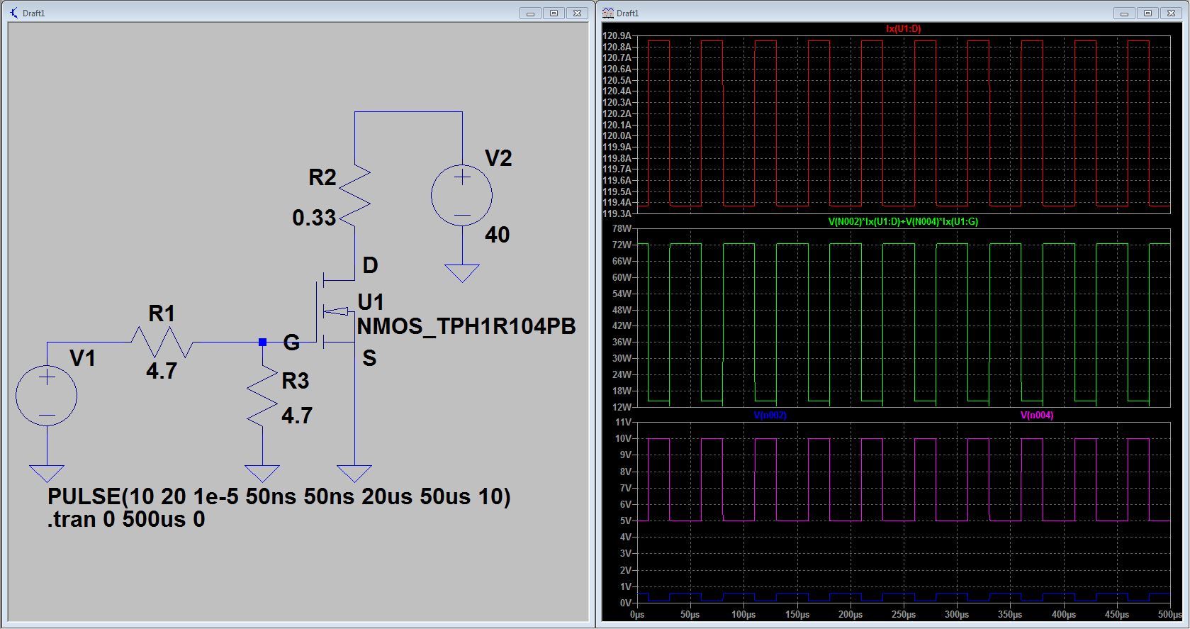This screenshot has height=629, width=1190.
Task: Select the V2 voltage source symbol
Action: coord(462,196)
